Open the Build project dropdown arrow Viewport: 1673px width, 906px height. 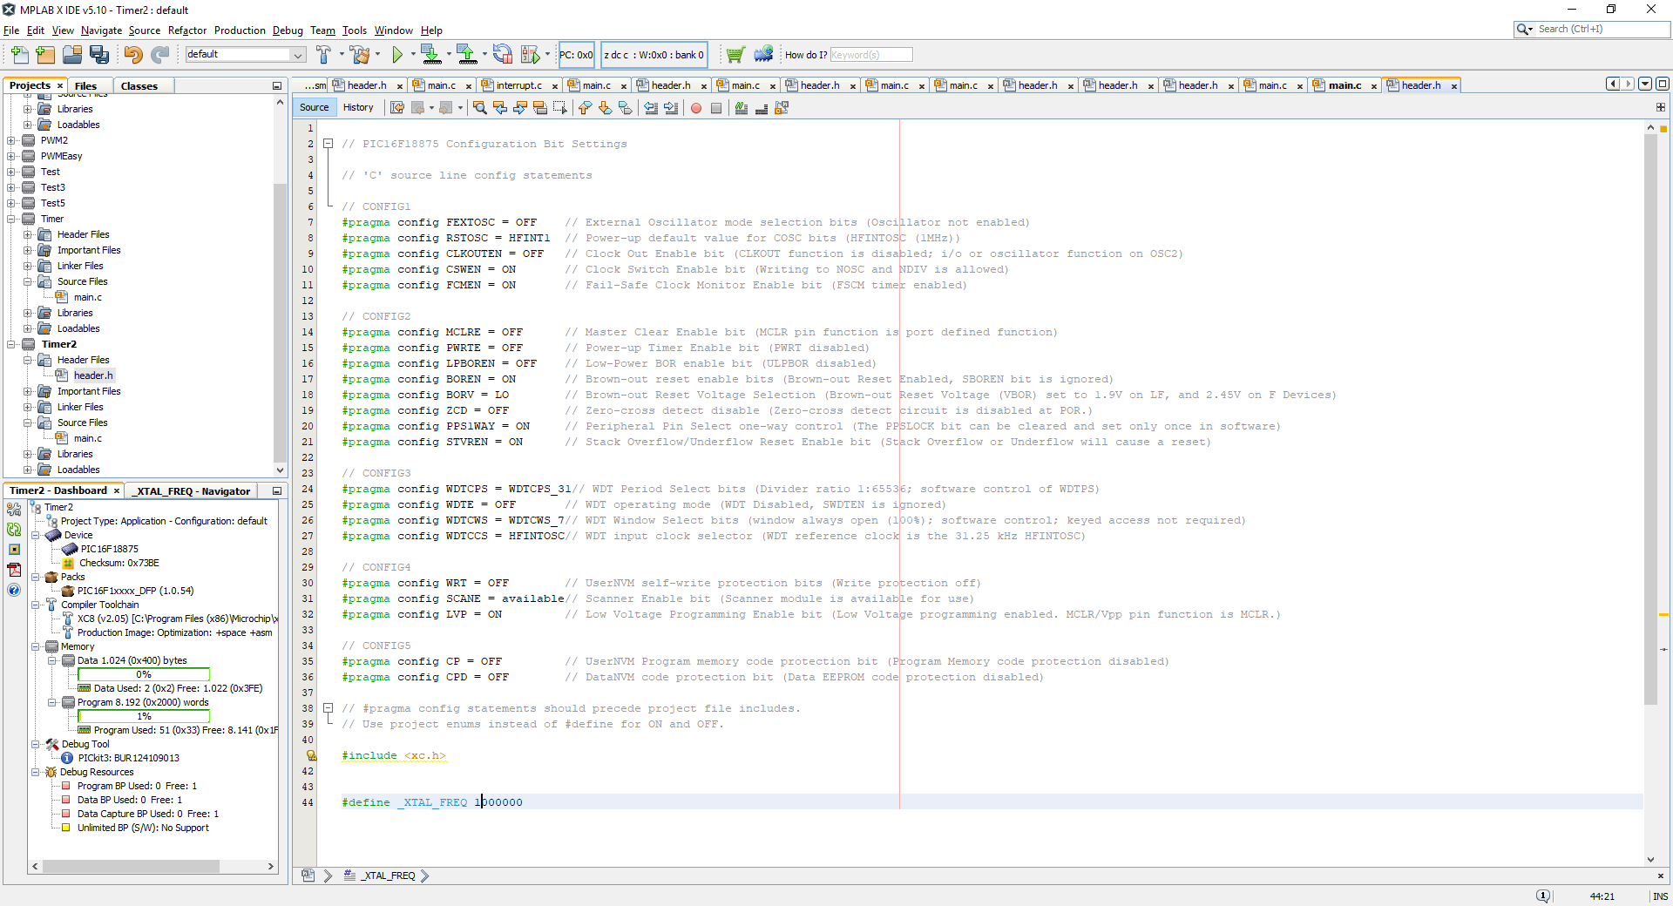pyautogui.click(x=341, y=55)
